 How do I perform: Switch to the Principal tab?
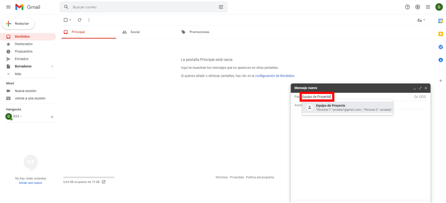(x=89, y=32)
